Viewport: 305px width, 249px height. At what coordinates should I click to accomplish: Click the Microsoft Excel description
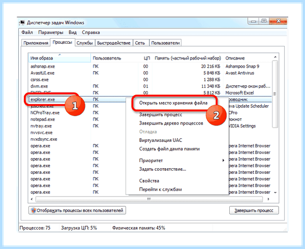pos(239,93)
